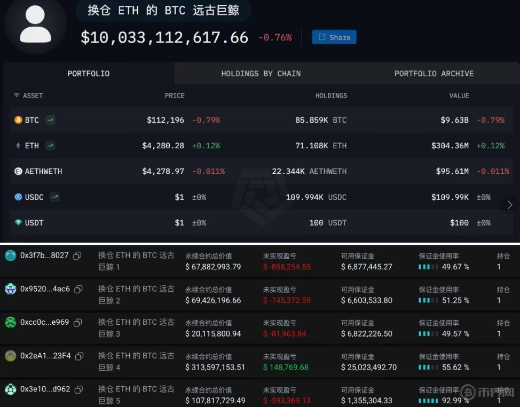The height and width of the screenshot is (407, 520).
Task: Open the 0x2eA1...23F4 wallet address link
Action: point(45,356)
